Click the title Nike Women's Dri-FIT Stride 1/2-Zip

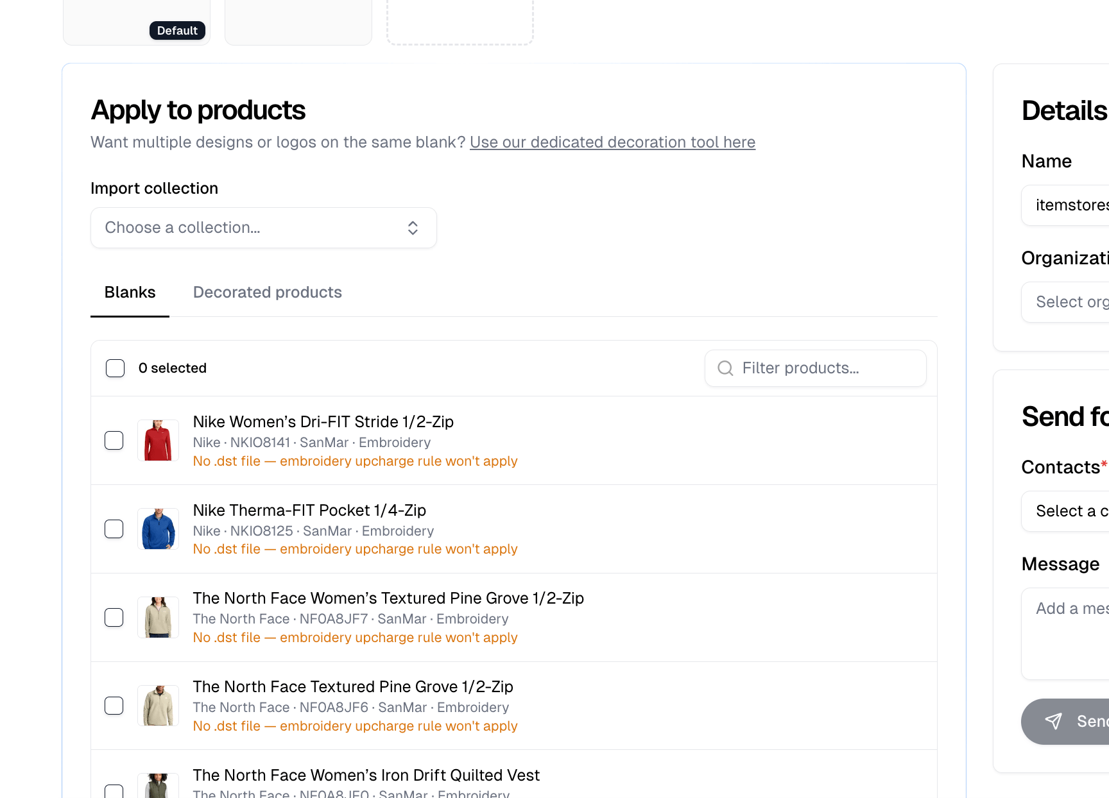[x=323, y=421]
